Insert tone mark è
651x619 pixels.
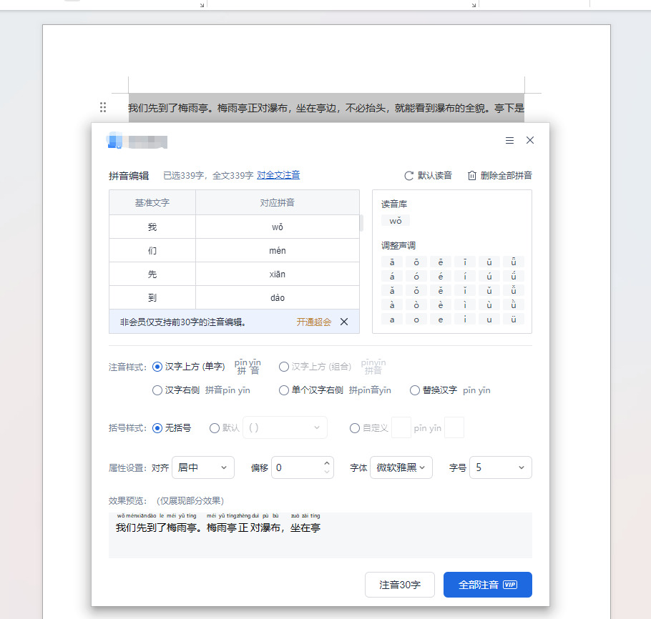pos(441,305)
